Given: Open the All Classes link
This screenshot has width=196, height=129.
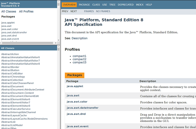Looking at the screenshot, I should [9, 11].
